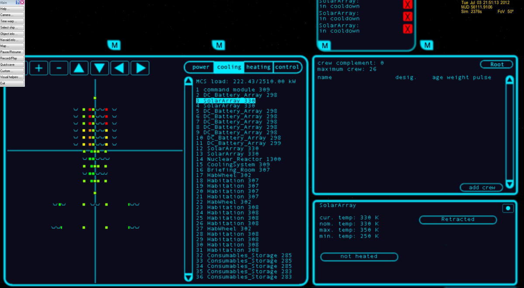
Task: Select '15 CoolingSystem 309' row
Action: click(233, 165)
